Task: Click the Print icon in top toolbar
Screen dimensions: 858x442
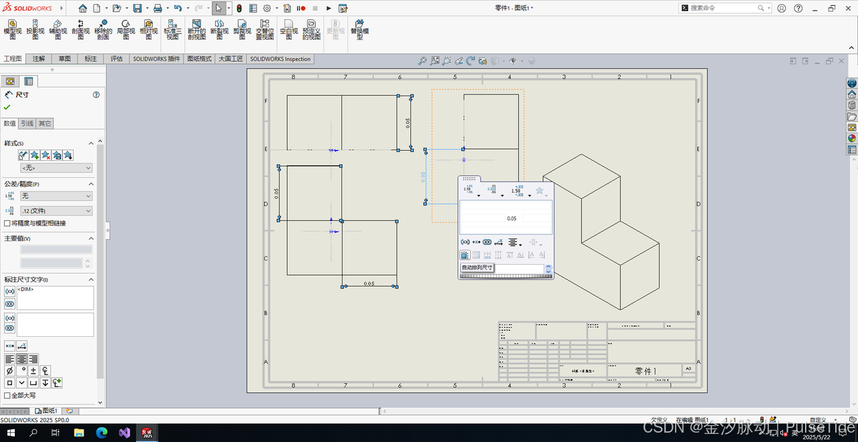Action: click(158, 8)
